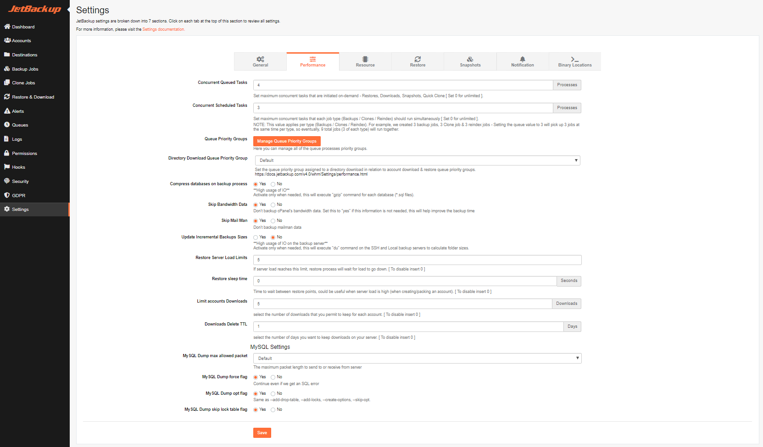Click the Snapshots tab cubes icon
The image size is (763, 447).
click(x=470, y=59)
